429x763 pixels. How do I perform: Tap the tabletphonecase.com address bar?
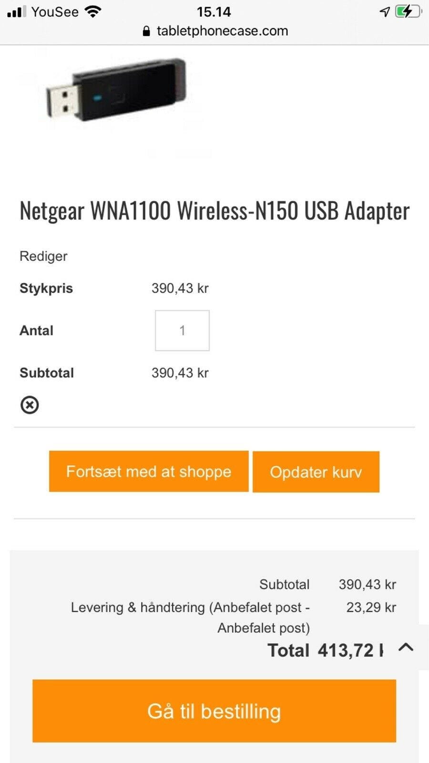point(222,31)
